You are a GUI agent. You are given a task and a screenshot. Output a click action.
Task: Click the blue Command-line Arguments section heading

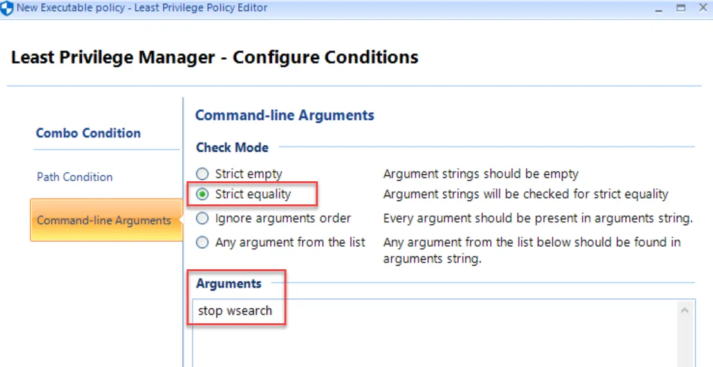pos(284,116)
